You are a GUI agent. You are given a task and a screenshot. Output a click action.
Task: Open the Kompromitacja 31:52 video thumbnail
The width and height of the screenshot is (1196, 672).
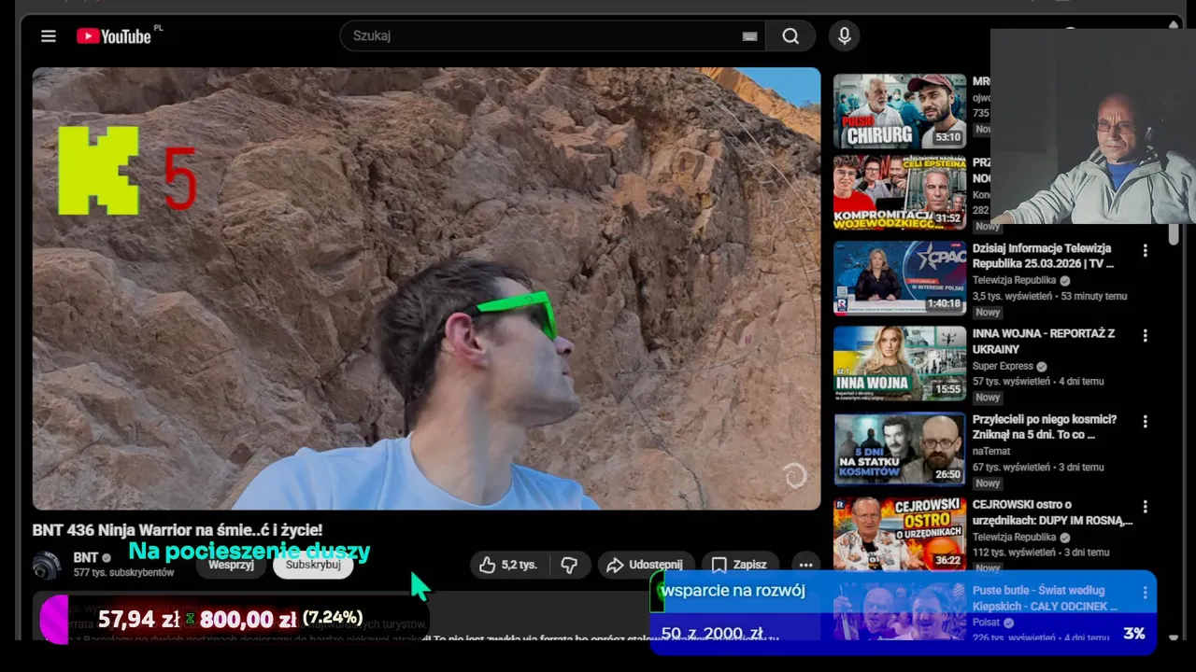click(900, 192)
